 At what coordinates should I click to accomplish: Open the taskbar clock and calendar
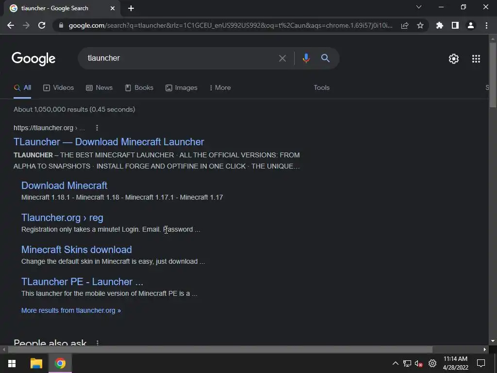pos(455,363)
